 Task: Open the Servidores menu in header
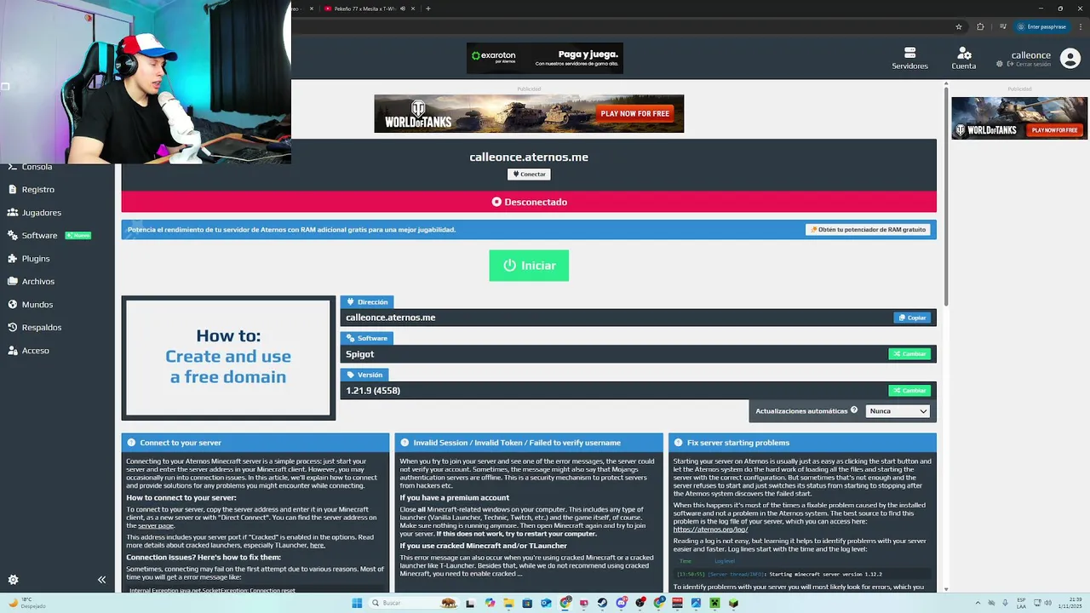(x=909, y=59)
